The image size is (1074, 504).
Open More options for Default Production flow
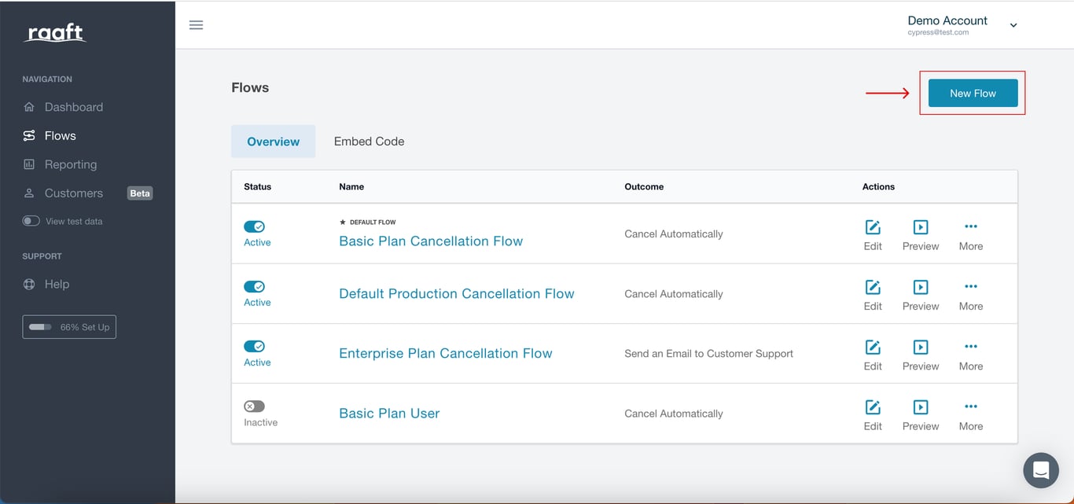coord(971,288)
